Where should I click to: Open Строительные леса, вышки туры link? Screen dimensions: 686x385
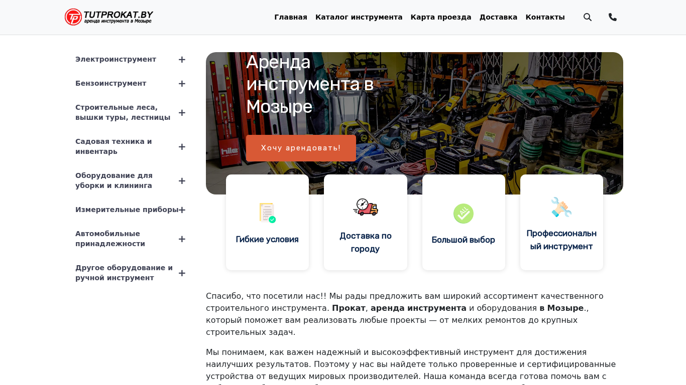pyautogui.click(x=123, y=112)
